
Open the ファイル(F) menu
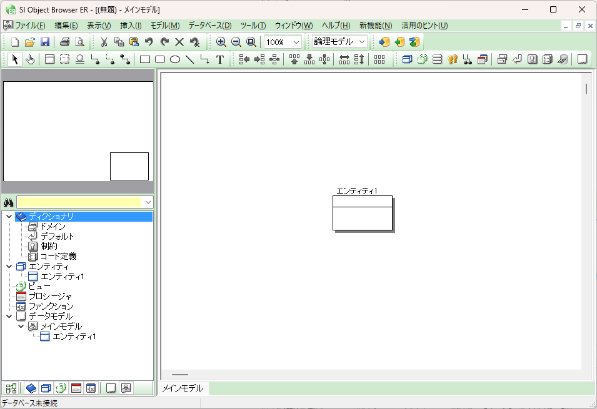(30, 26)
